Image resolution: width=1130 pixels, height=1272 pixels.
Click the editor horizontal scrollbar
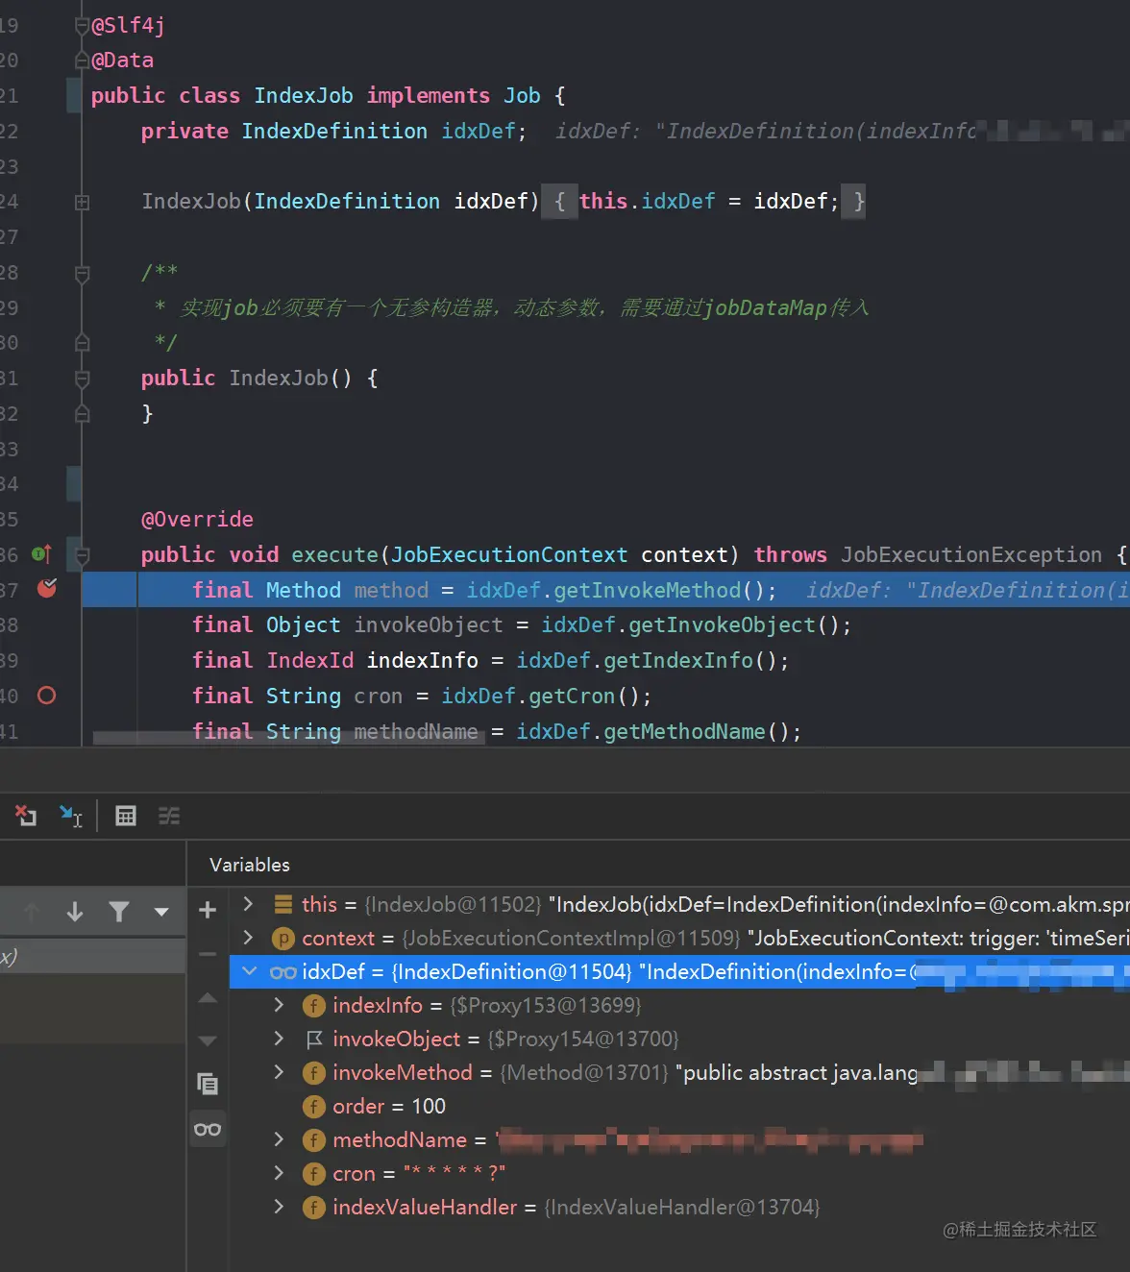pyautogui.click(x=288, y=738)
